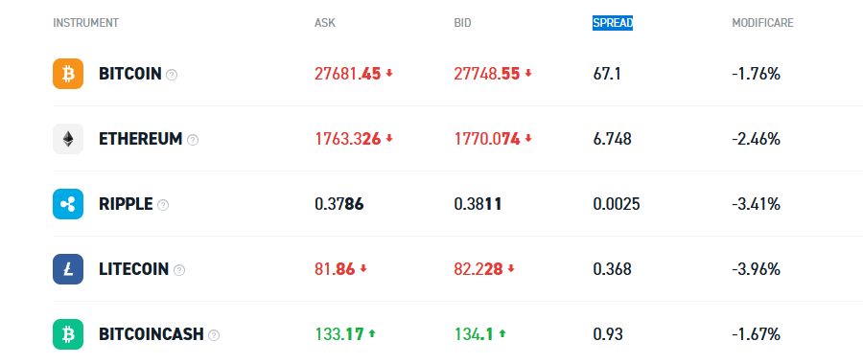
Task: Select Litecoin bid price 82.228
Action: pos(478,269)
